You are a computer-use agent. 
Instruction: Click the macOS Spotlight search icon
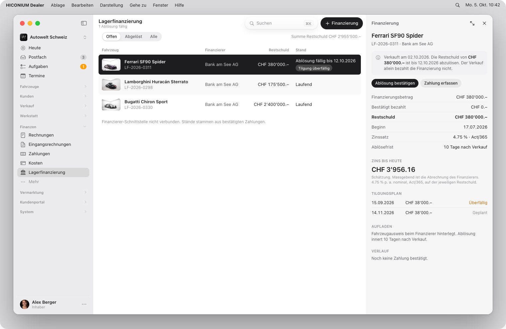457,5
